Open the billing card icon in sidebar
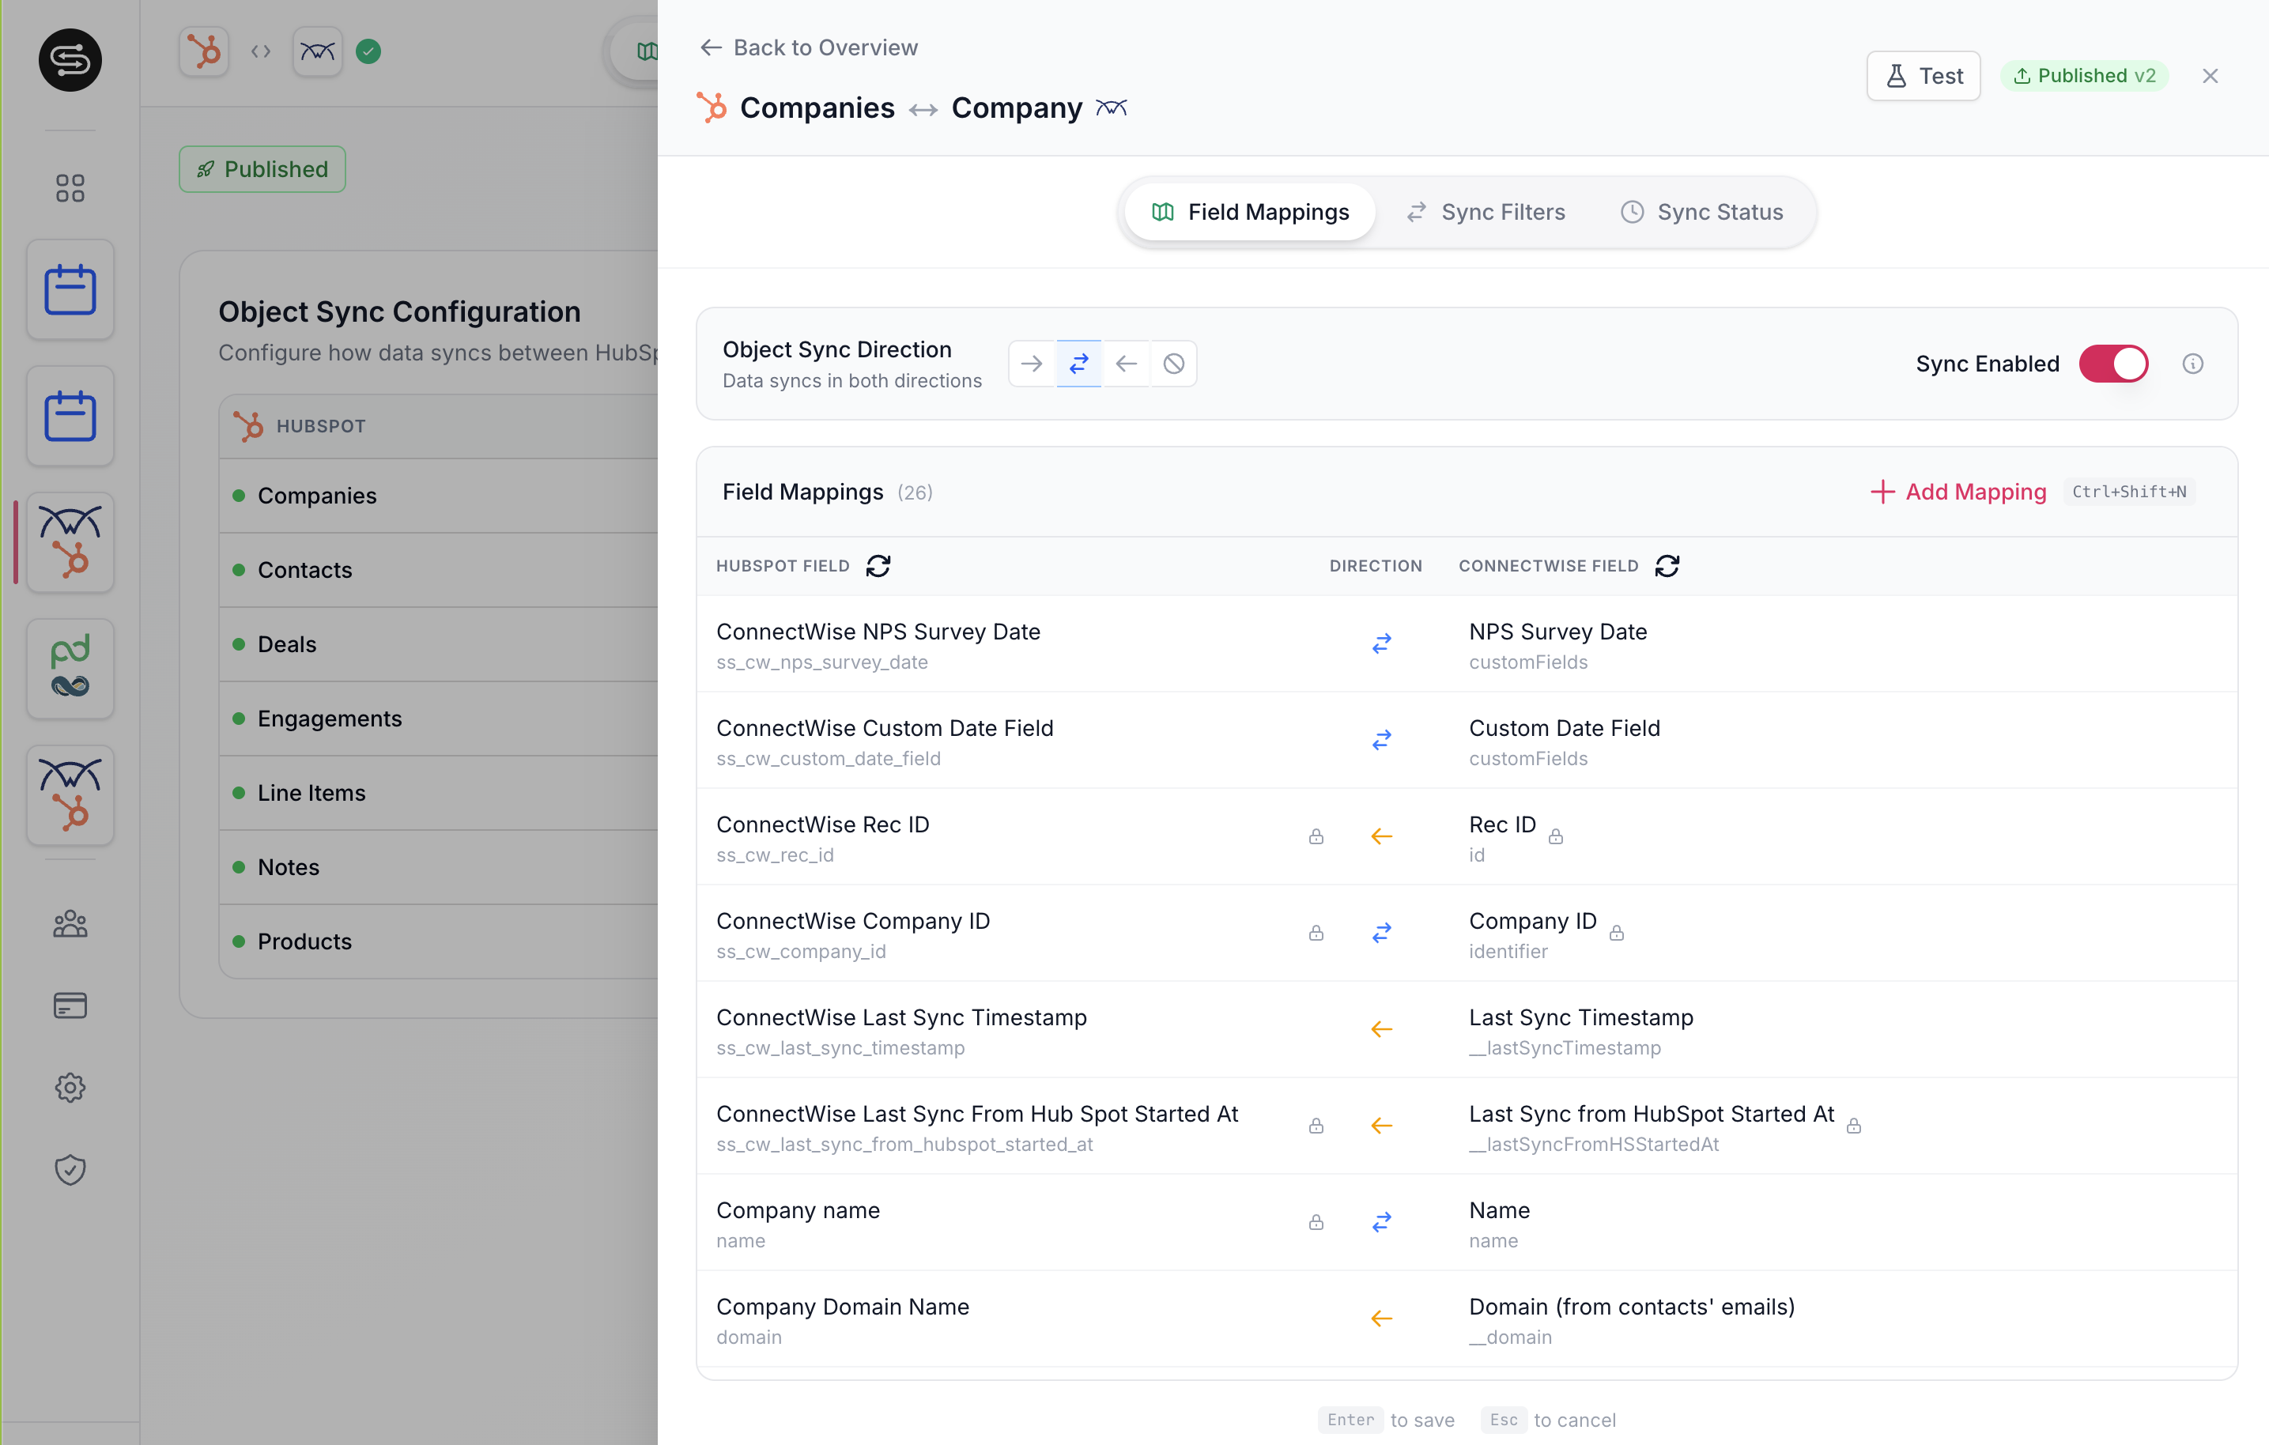 tap(70, 1005)
